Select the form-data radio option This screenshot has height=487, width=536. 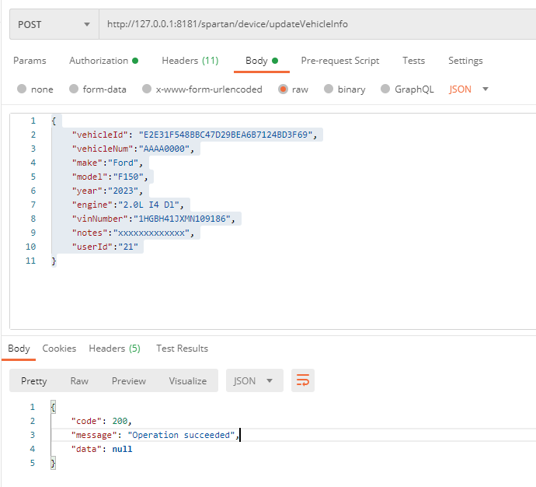74,89
